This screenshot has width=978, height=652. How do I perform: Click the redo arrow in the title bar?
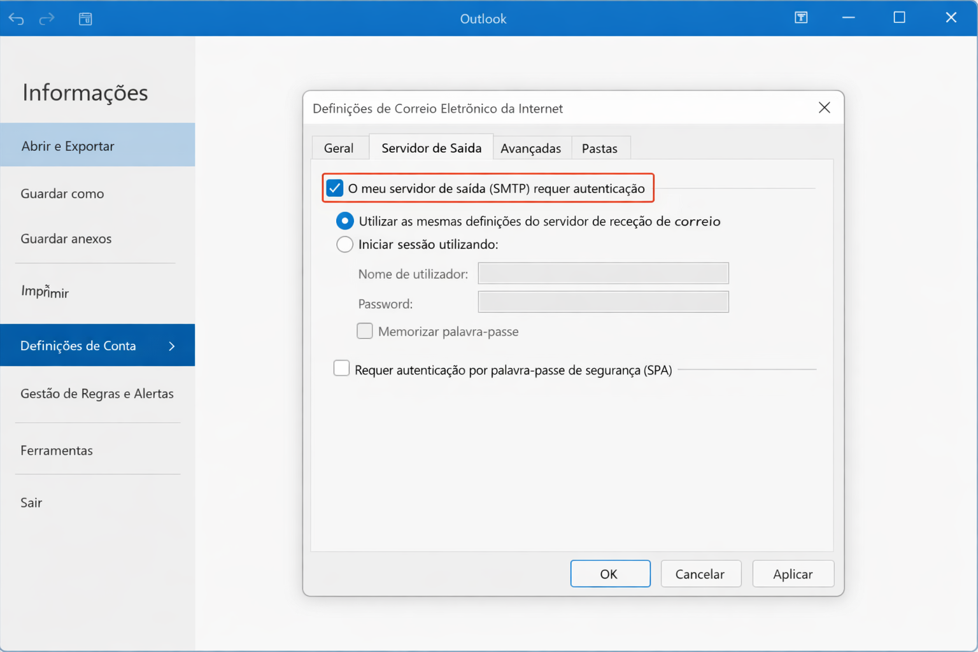46,19
